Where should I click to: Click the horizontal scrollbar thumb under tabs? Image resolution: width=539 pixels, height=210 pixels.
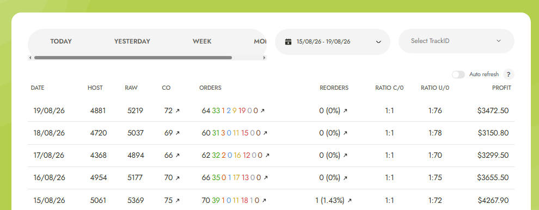tap(133, 58)
